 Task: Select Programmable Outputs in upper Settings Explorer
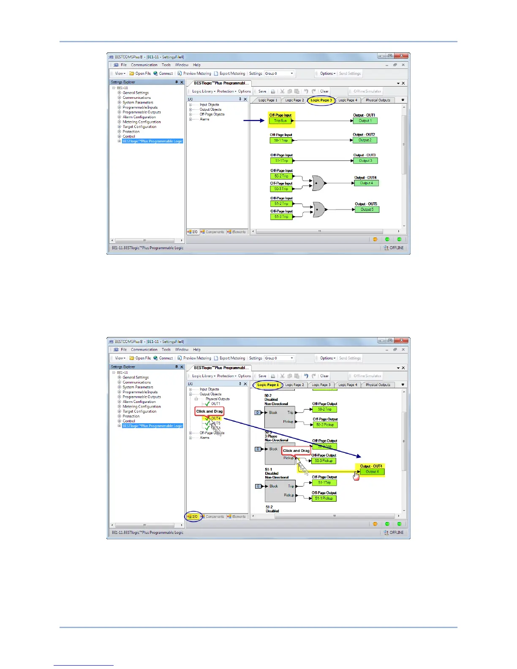click(141, 112)
